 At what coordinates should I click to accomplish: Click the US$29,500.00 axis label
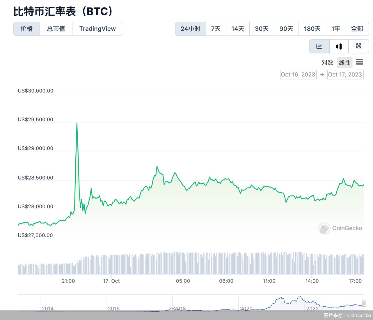35,120
